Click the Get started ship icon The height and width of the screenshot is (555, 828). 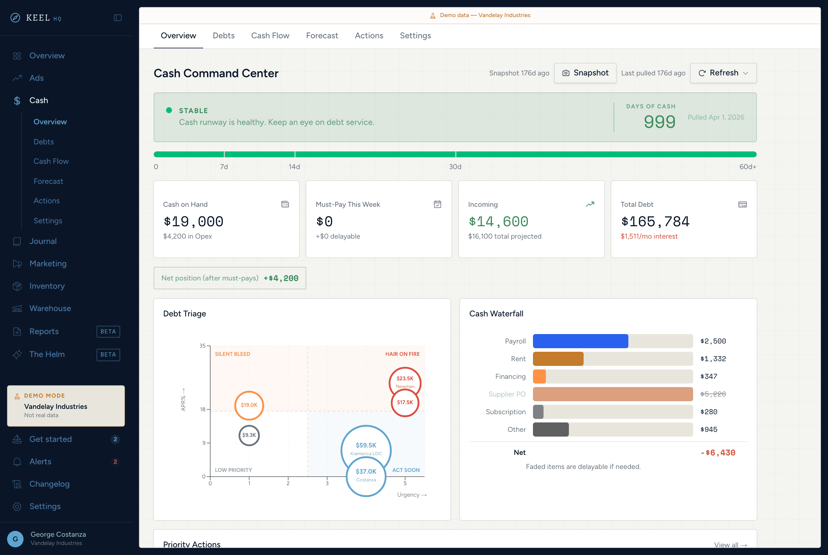tap(17, 439)
